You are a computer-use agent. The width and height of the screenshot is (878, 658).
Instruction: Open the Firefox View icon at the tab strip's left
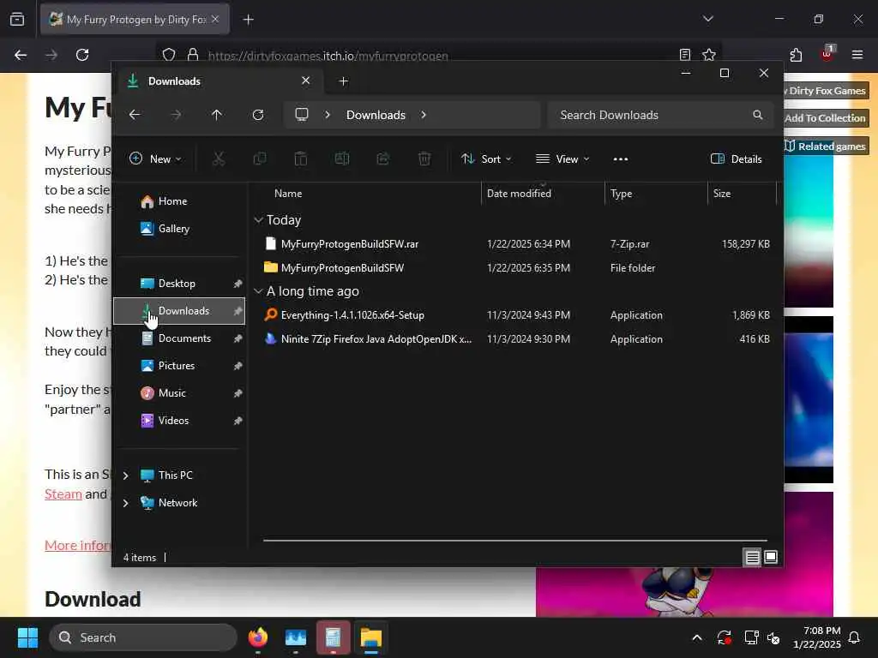pos(17,19)
